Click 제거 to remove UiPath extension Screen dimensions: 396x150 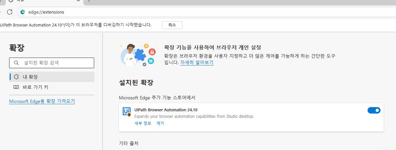click(x=160, y=123)
